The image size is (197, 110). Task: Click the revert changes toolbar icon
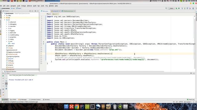[190, 8]
